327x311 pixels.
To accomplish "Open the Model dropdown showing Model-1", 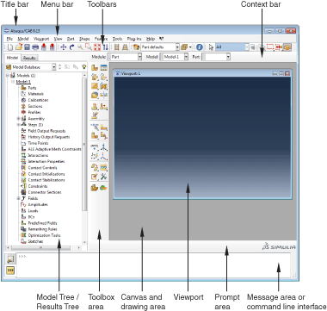I will point(174,57).
